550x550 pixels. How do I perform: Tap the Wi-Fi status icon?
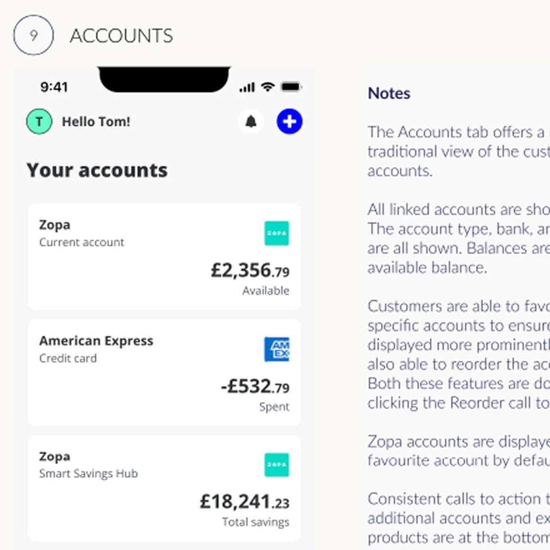point(268,87)
